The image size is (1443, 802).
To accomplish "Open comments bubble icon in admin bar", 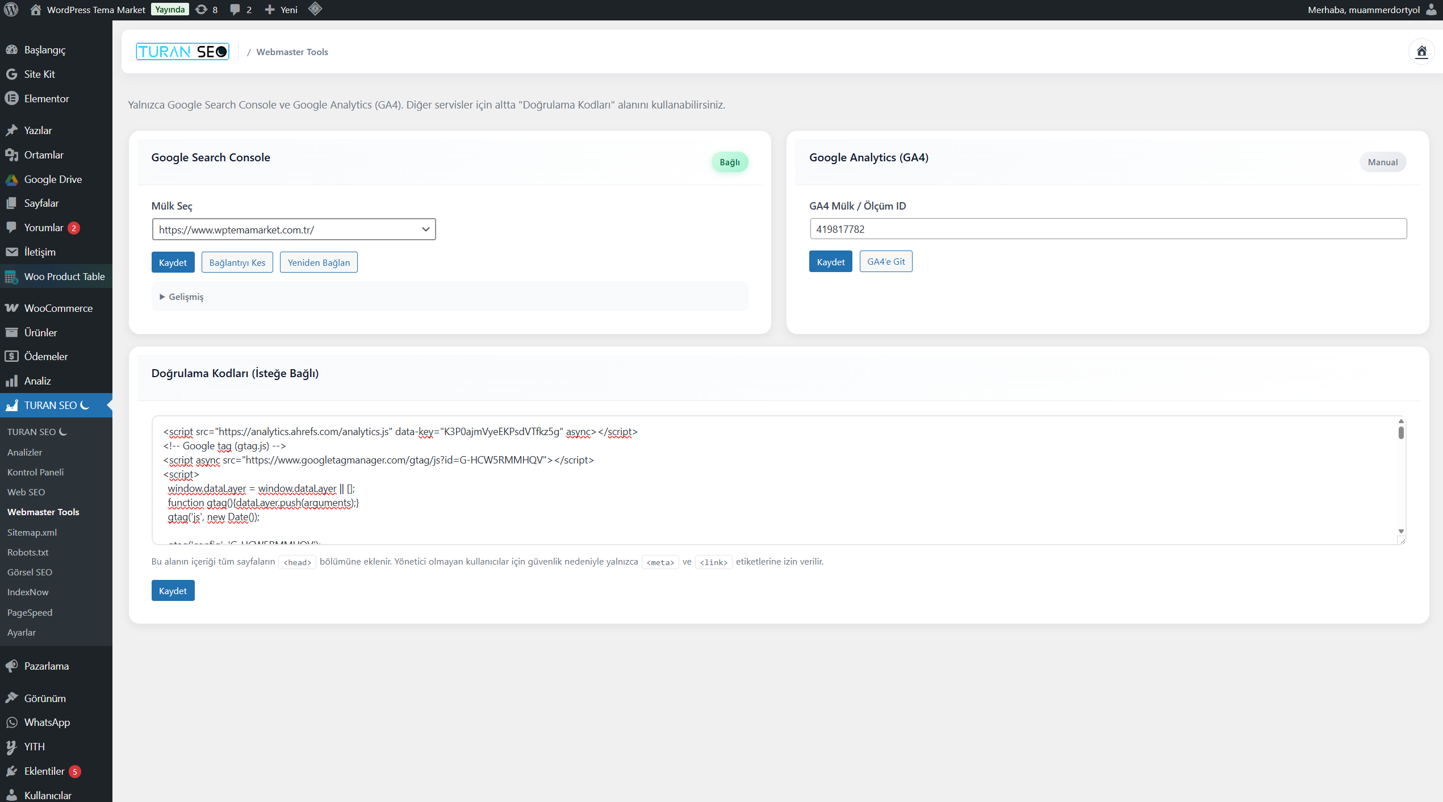I will (240, 10).
